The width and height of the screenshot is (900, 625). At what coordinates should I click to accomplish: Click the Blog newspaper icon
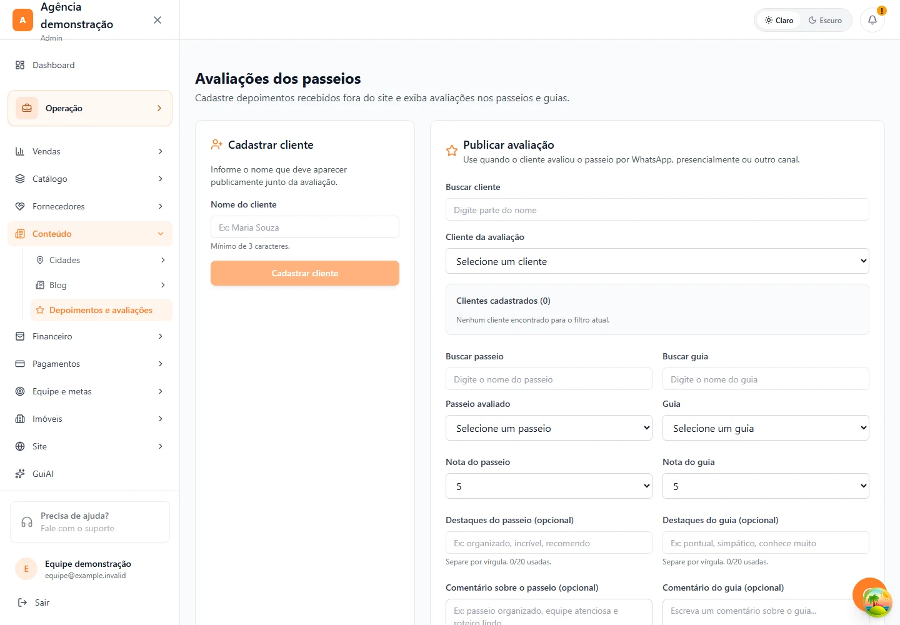coord(40,285)
